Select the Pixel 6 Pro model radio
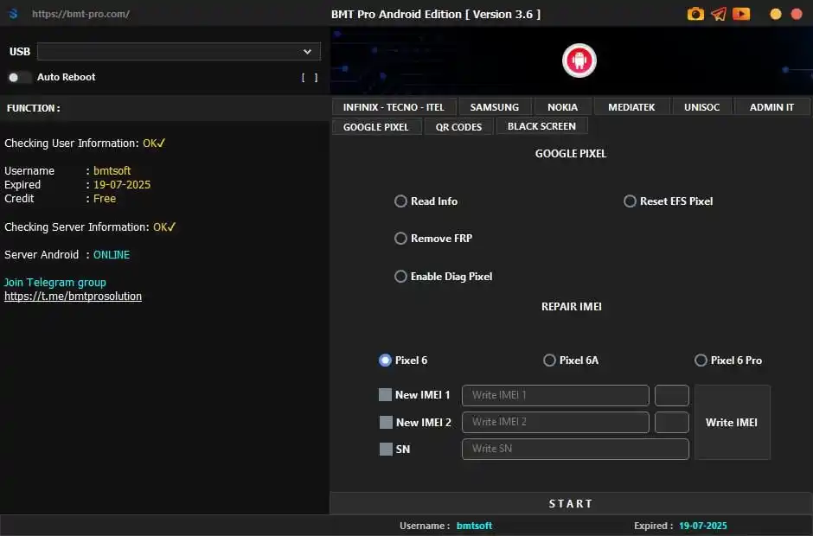 (x=701, y=361)
